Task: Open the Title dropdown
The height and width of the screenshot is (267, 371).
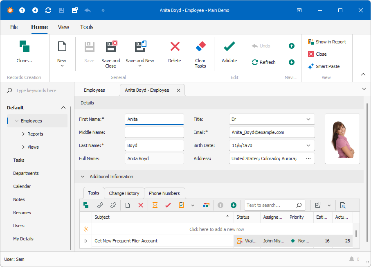Action: [308, 119]
